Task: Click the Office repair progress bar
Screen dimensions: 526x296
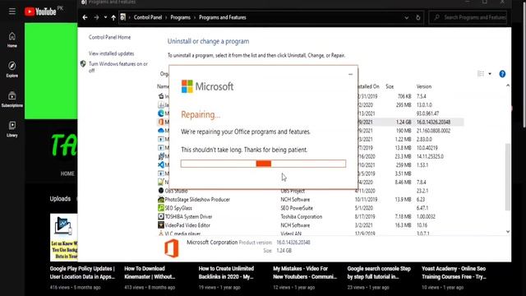Action: pyautogui.click(x=263, y=164)
